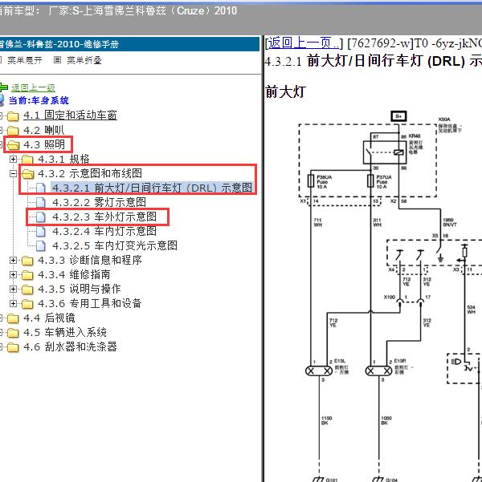Screen dimensions: 482x482
Task: Click the F37UA fuse in diagram
Action: 370,180
